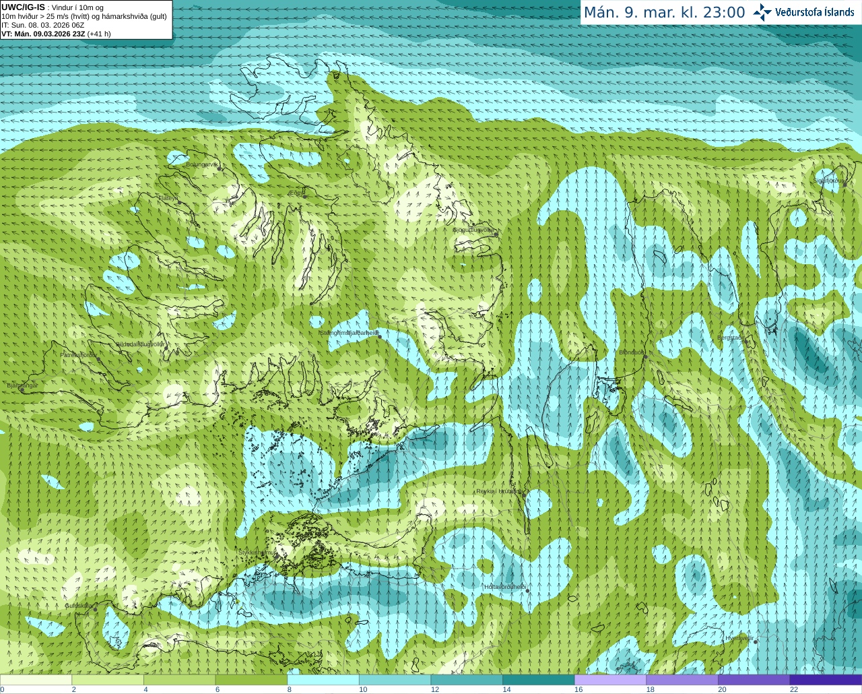862x694 pixels.
Task: Click the legend scale value '12'
Action: 435,689
